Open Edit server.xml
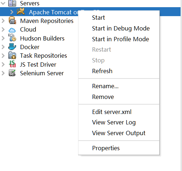 (x=119, y=112)
